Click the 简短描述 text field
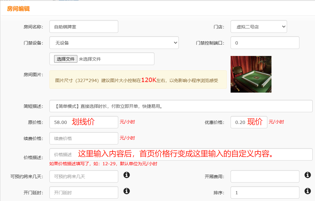 coord(181,106)
